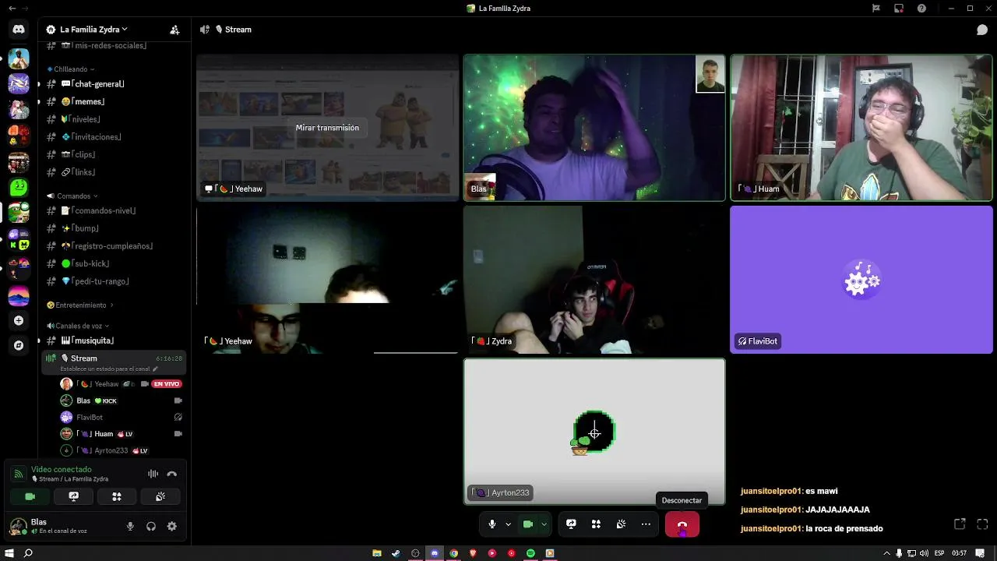Click the add a server plus icon
Viewport: 997px width, 561px height.
[x=19, y=320]
